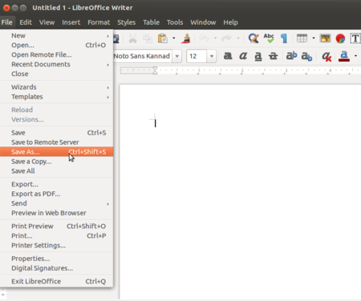Click the Copy icon in toolbar
This screenshot has width=361, height=301.
(148, 38)
